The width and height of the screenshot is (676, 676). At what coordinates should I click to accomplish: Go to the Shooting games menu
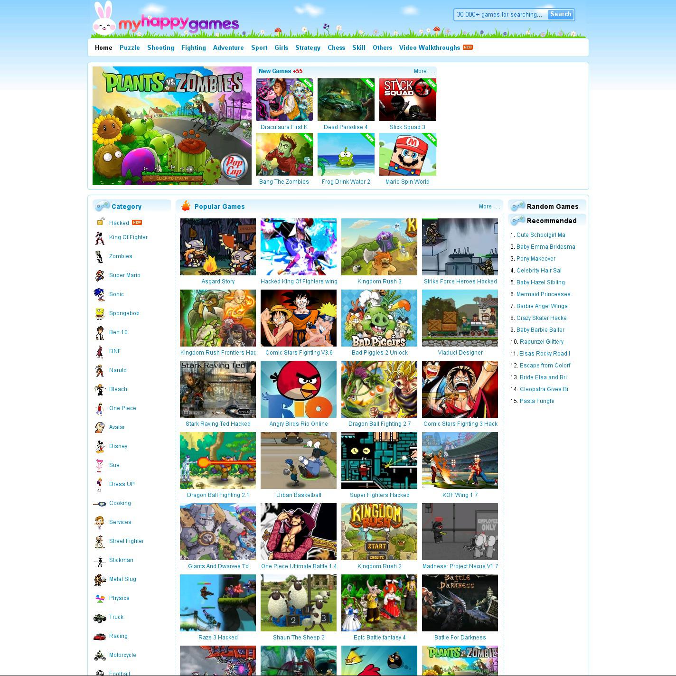coord(160,47)
